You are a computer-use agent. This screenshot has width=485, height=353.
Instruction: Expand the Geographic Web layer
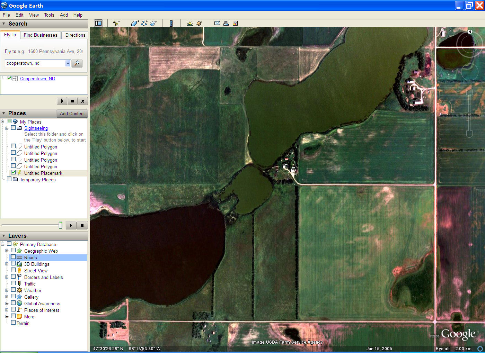coord(7,251)
